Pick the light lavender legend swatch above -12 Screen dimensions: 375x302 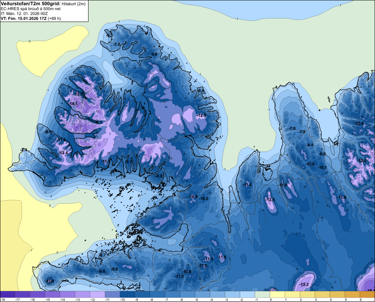click(x=97, y=294)
